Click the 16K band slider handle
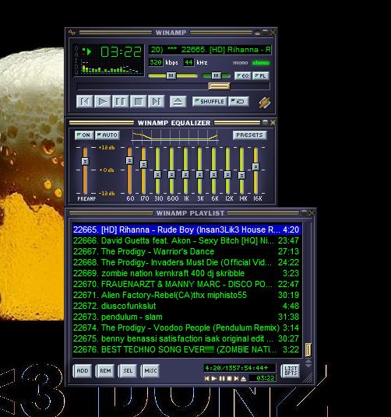The image size is (391, 417). [x=255, y=166]
